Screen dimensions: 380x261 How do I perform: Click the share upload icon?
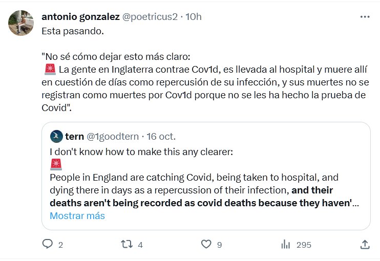[365, 244]
